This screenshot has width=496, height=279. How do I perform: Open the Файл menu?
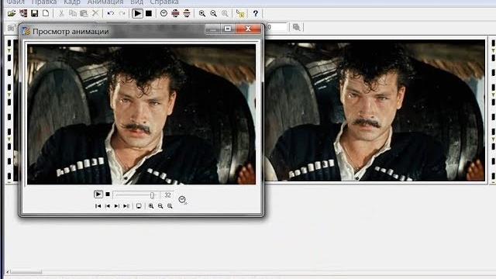[x=15, y=2]
